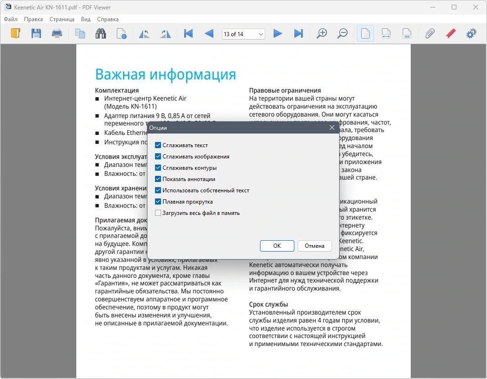Open attachments with paperclip icon

430,33
